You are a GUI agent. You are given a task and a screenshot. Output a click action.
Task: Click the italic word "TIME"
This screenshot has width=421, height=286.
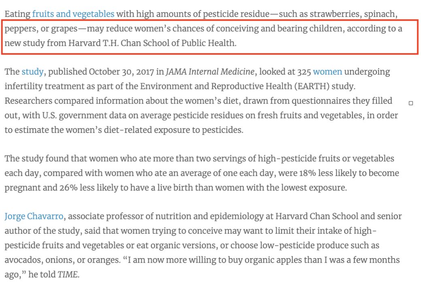68,274
